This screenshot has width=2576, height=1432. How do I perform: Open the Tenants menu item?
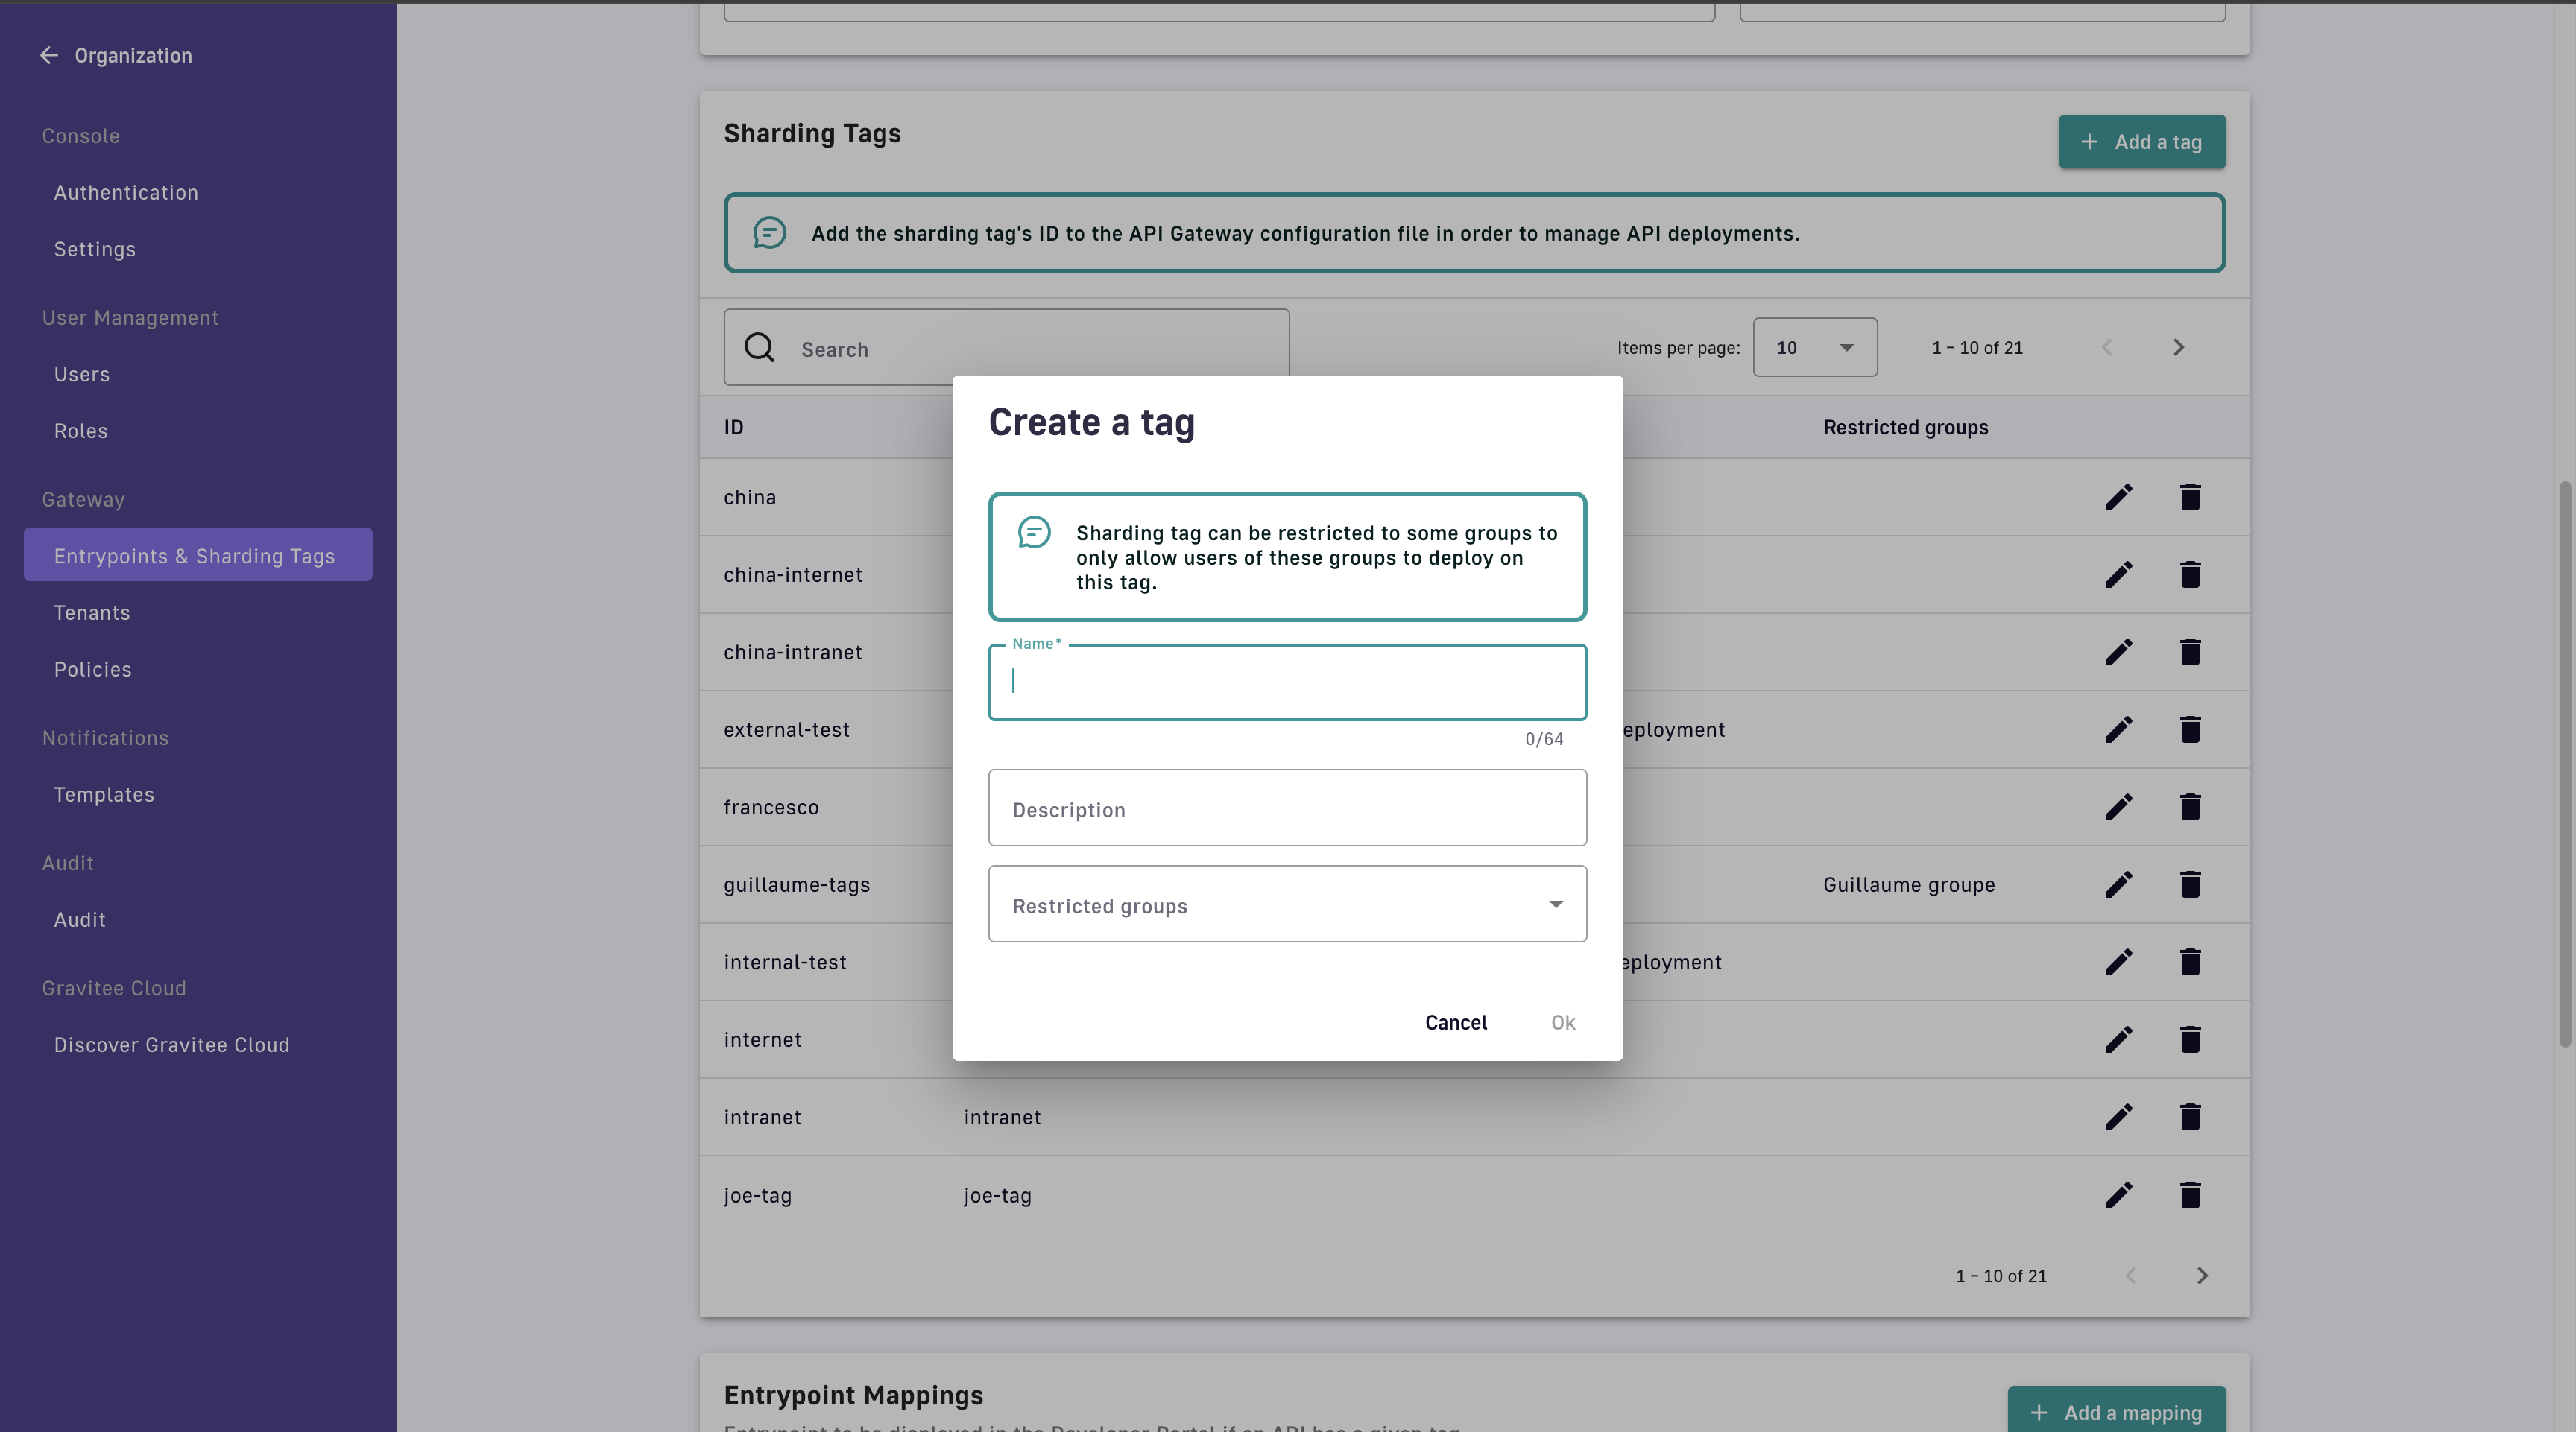tap(92, 612)
